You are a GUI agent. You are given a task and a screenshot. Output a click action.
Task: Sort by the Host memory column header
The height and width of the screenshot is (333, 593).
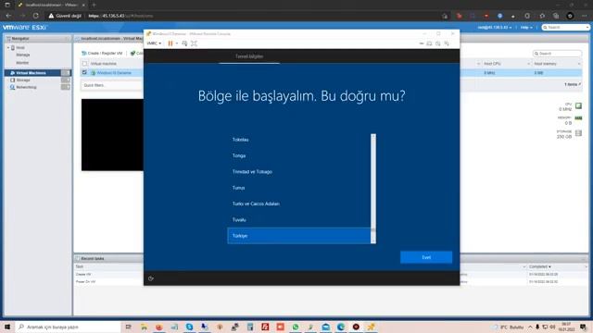coord(545,64)
